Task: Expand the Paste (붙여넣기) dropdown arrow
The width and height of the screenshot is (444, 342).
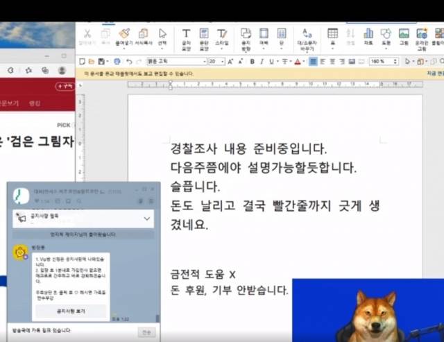Action: (124, 49)
